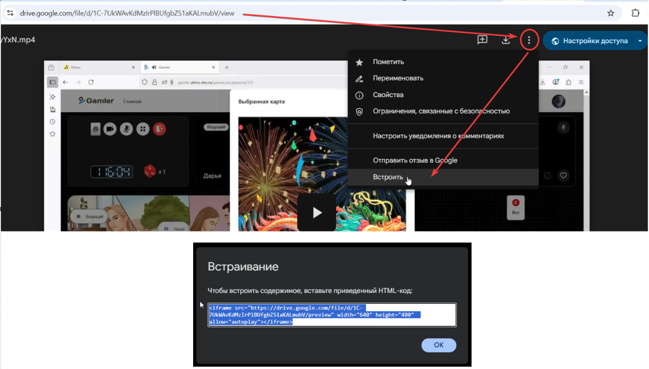This screenshot has height=369, width=649.
Task: Choose Переименовать from the menu
Action: coord(398,78)
